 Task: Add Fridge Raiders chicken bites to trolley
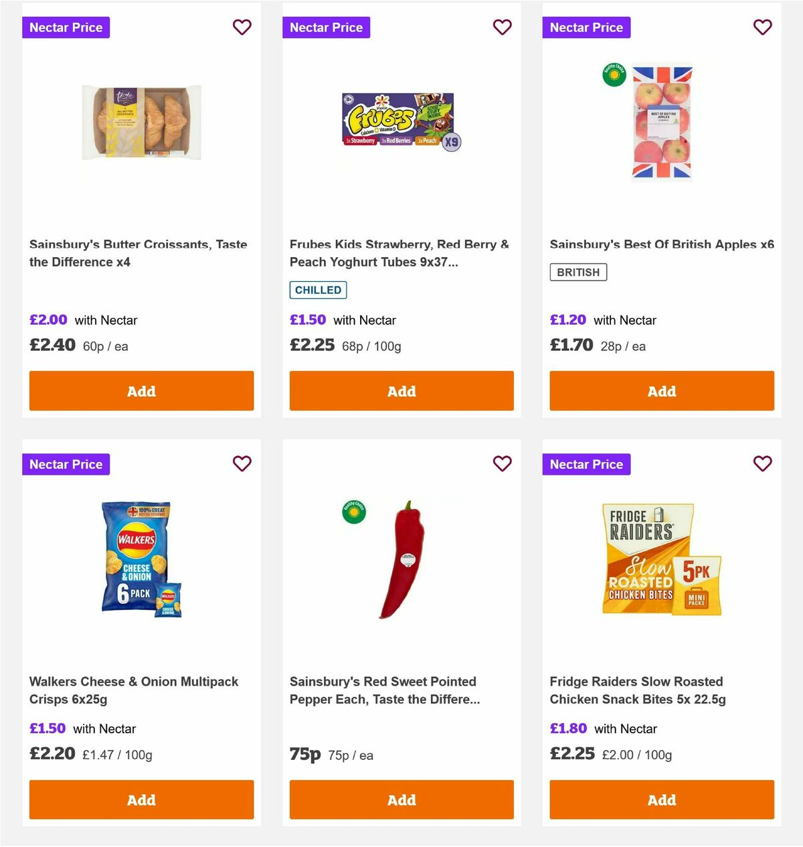pos(661,799)
